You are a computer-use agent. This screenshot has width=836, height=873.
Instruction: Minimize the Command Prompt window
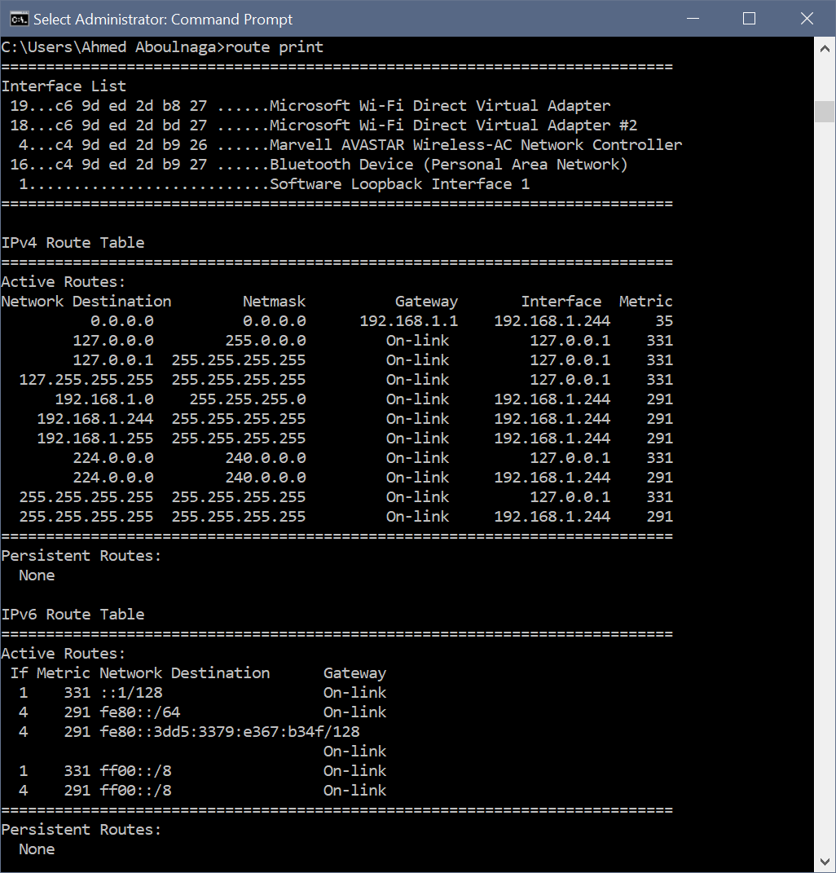click(x=692, y=19)
